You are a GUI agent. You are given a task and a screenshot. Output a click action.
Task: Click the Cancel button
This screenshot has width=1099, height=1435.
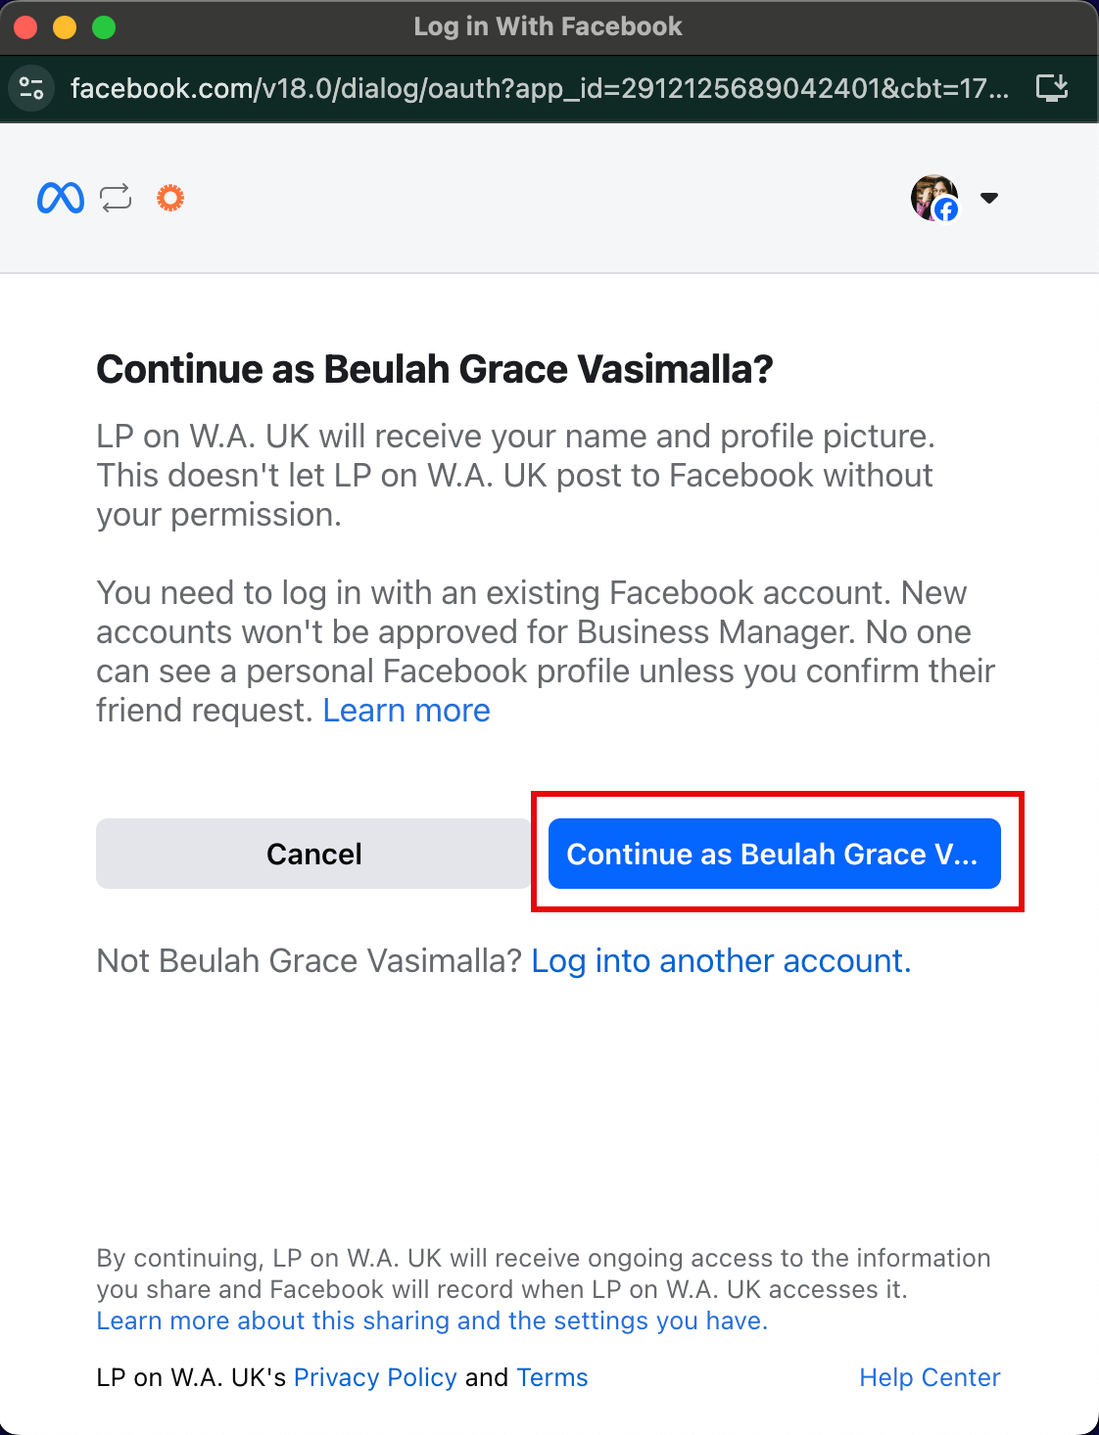[x=313, y=854]
